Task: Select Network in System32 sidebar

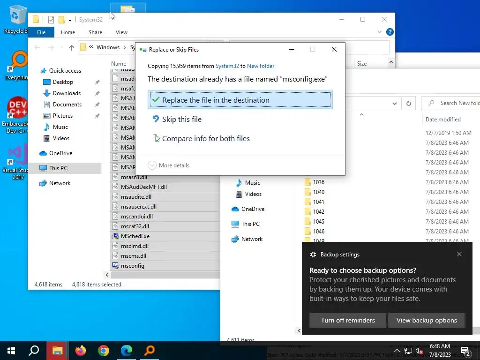Action: point(60,183)
